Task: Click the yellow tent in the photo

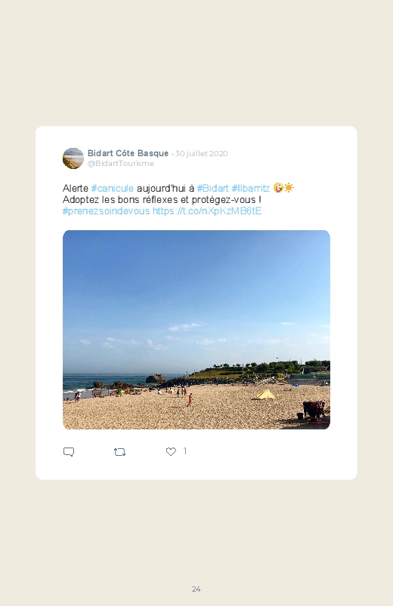Action: tap(265, 394)
